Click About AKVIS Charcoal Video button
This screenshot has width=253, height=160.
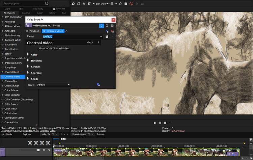[x=53, y=48]
